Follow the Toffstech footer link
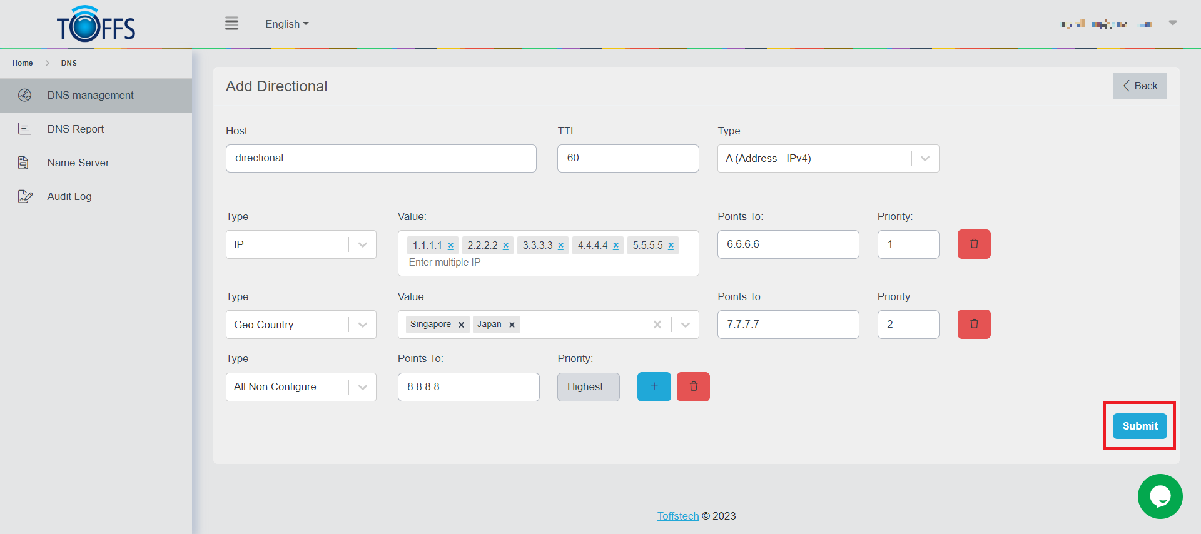 [677, 516]
